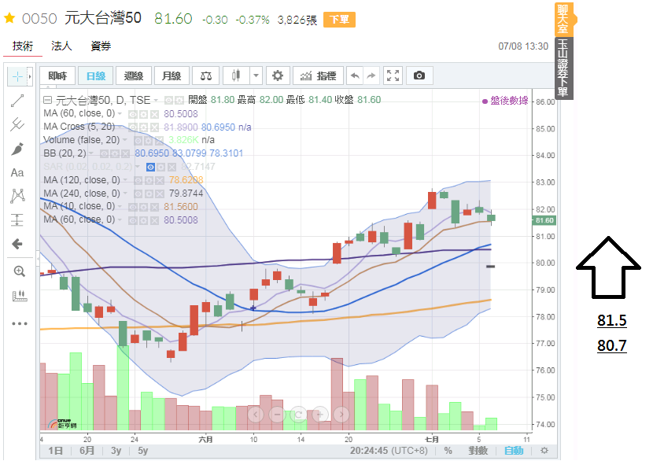The image size is (653, 472).
Task: Hide the MA (240, close, 0) indicator
Action: (x=138, y=194)
